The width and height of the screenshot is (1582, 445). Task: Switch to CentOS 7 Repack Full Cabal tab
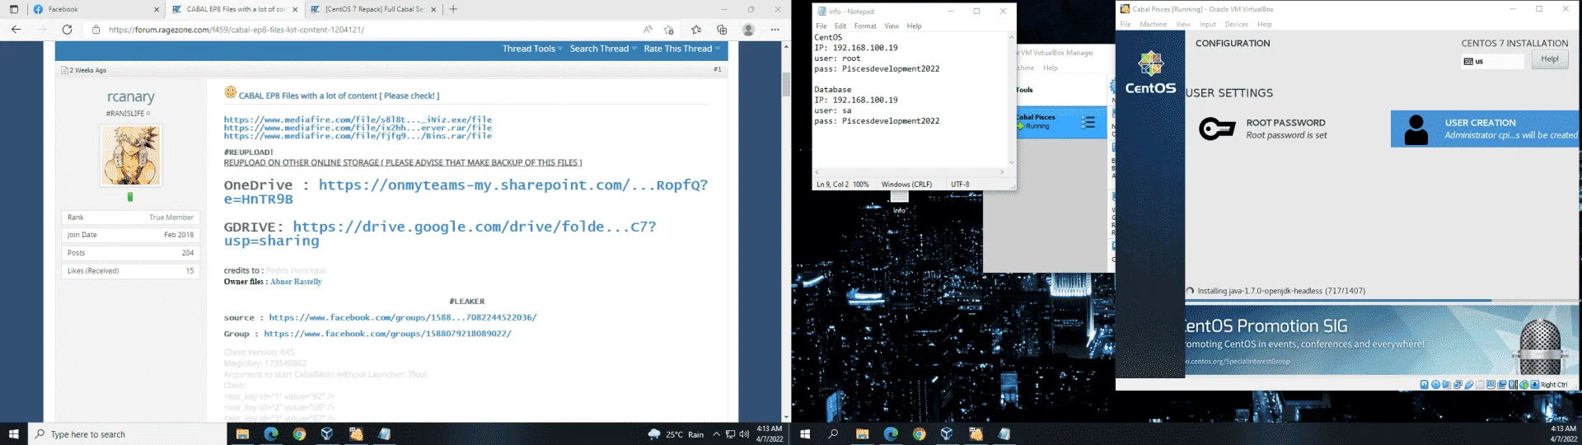point(373,10)
